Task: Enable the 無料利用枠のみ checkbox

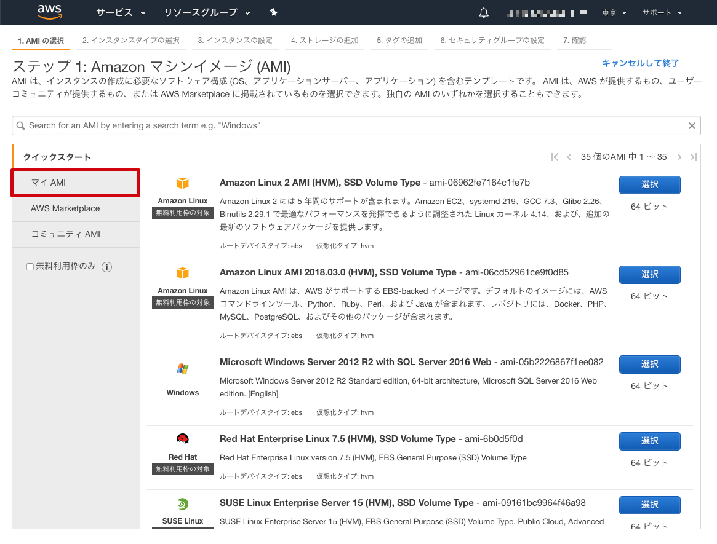Action: 30,267
